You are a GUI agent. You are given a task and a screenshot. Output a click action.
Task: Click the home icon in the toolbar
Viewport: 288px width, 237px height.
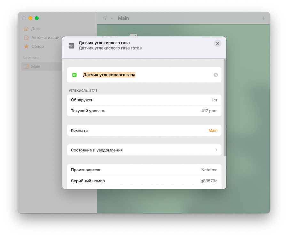pyautogui.click(x=105, y=18)
